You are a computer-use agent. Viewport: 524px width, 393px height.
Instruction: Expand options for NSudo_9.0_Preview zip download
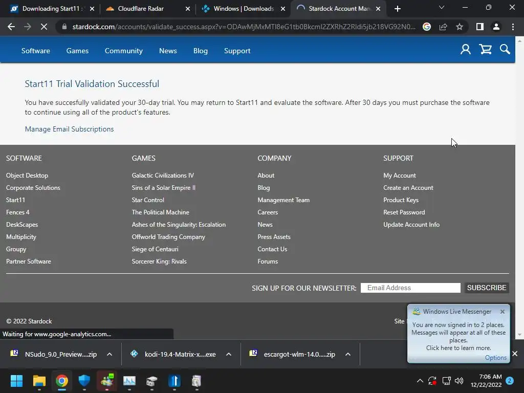[110, 354]
